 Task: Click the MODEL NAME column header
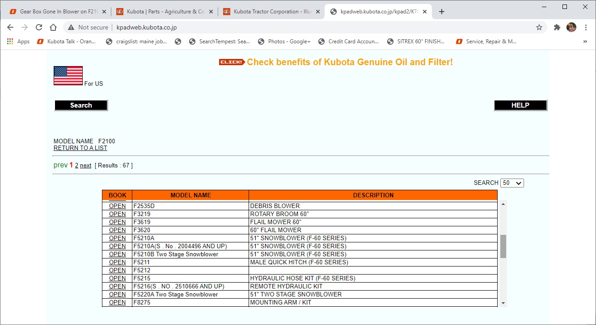(190, 195)
